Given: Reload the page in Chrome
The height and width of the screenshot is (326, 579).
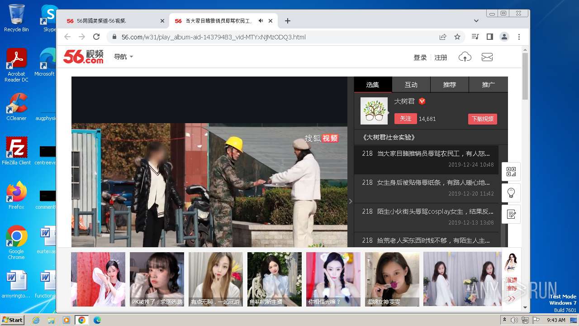Looking at the screenshot, I should point(96,37).
